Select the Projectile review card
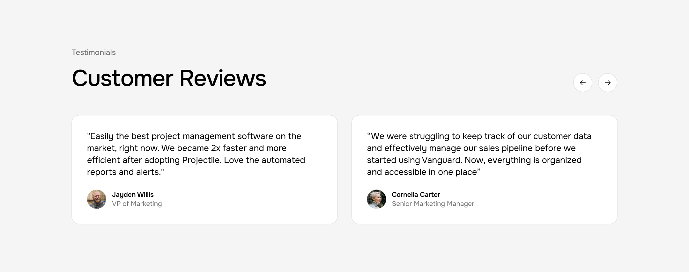 204,169
